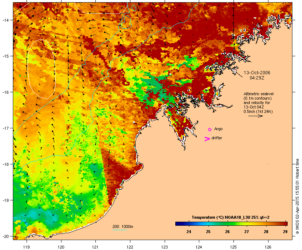The width and height of the screenshot is (302, 250).
Task: Click the "Argo" legend label
Action: click(218, 129)
